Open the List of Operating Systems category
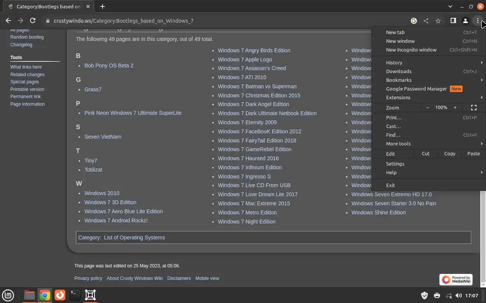 pyautogui.click(x=134, y=237)
